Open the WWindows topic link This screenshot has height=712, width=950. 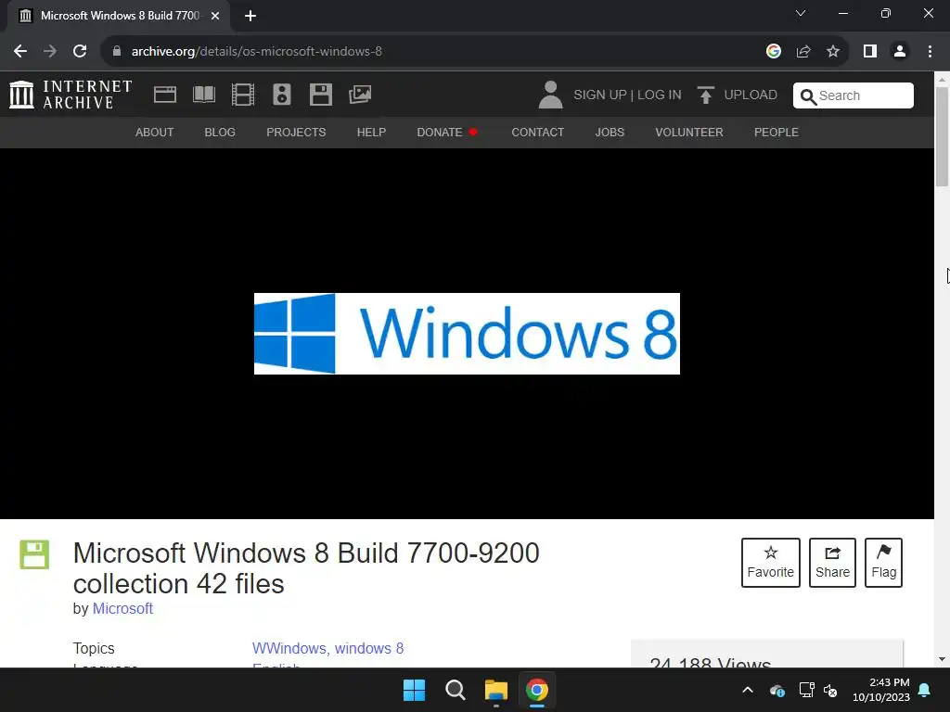point(289,648)
